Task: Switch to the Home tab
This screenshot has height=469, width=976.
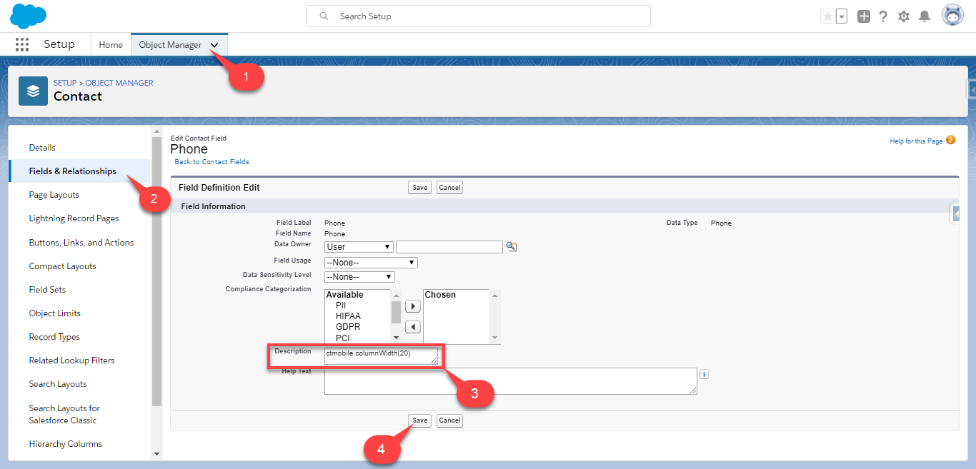Action: pos(111,44)
